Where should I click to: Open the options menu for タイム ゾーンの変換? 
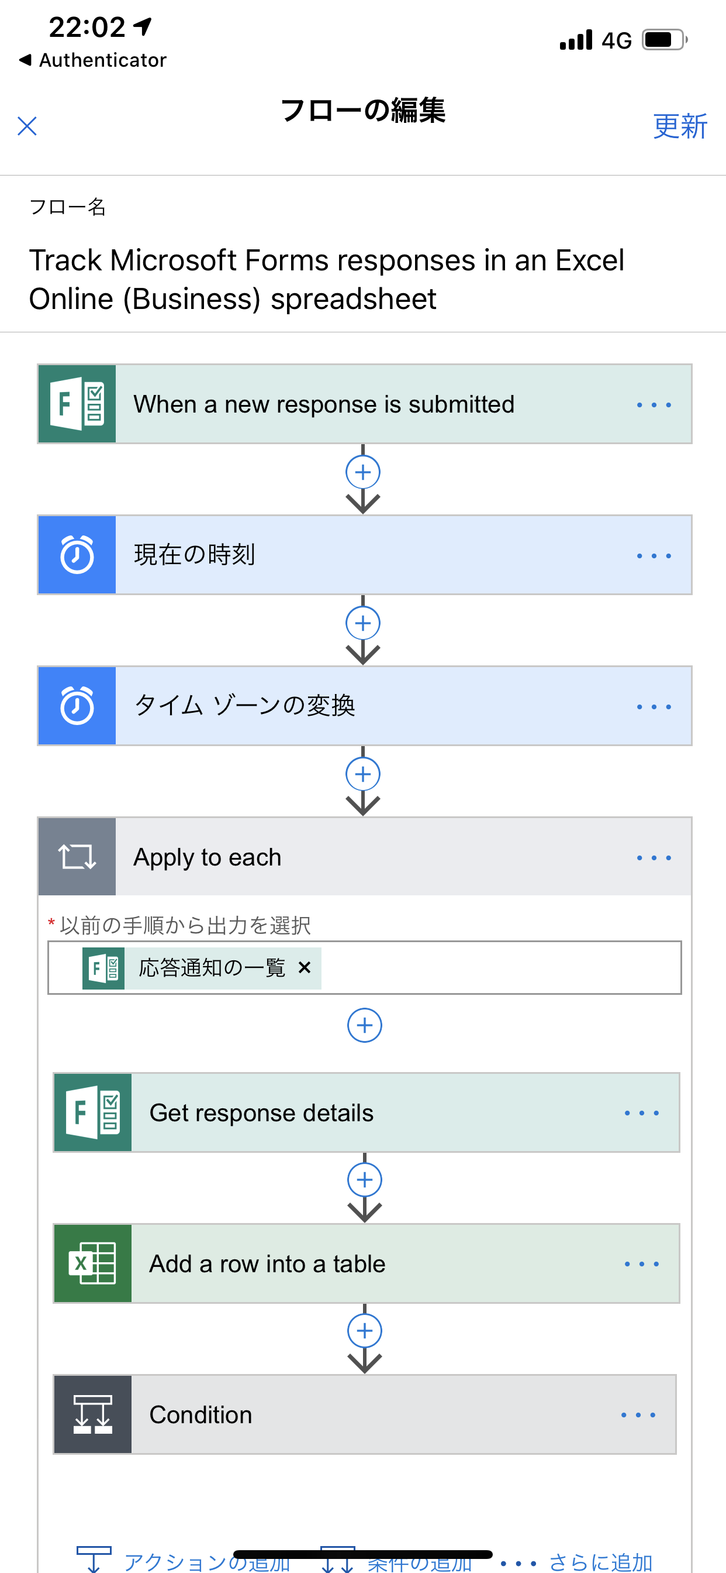tap(654, 706)
